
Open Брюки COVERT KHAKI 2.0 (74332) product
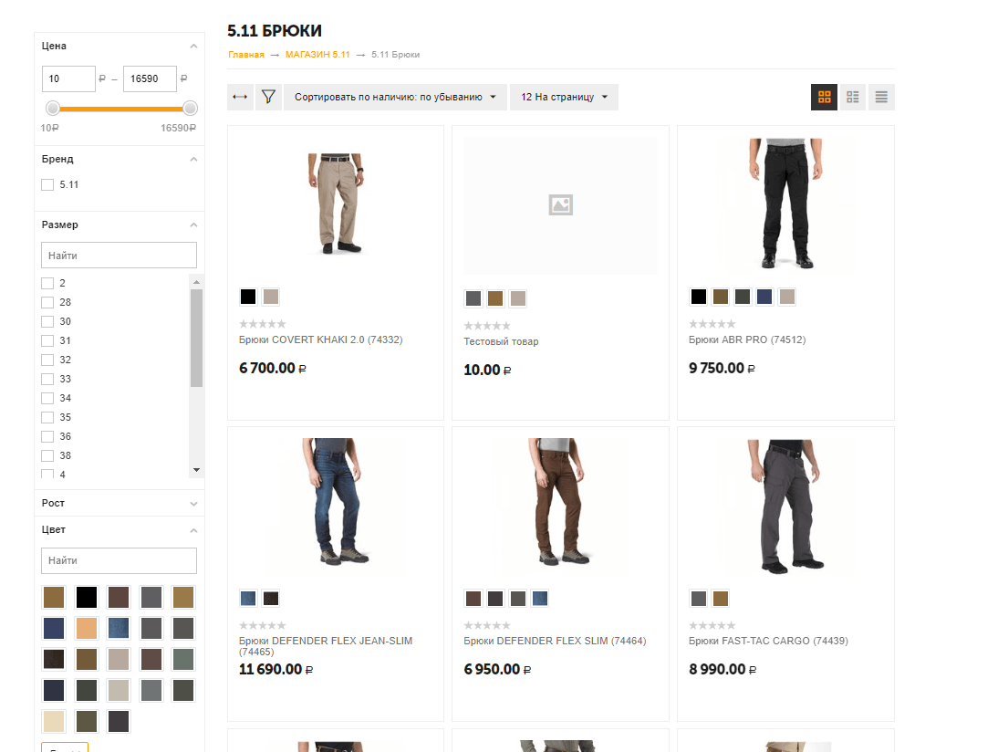click(x=321, y=340)
